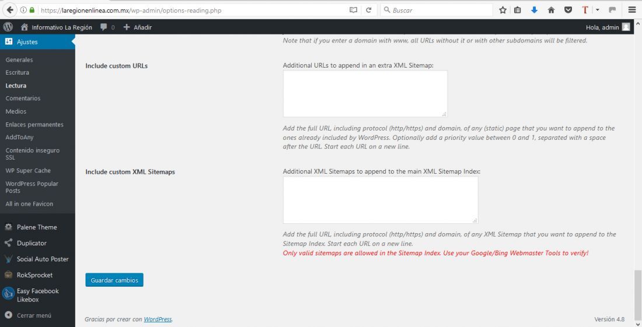The image size is (642, 327).
Task: Follow the WordPress footer link
Action: pyautogui.click(x=158, y=319)
